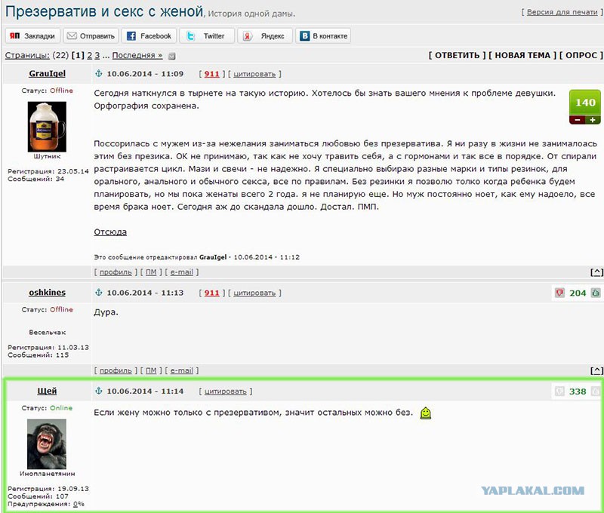Quote GrauIgel's post with цитировать
This screenshot has width=604, height=513.
pyautogui.click(x=254, y=74)
